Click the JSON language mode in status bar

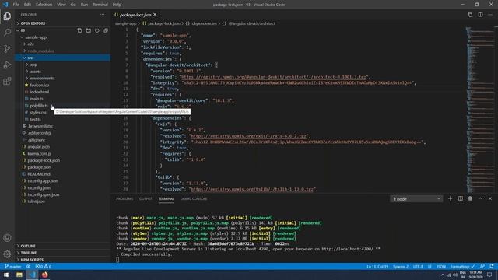coord(441,266)
